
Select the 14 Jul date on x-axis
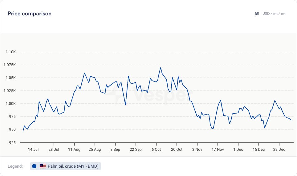pos(33,150)
